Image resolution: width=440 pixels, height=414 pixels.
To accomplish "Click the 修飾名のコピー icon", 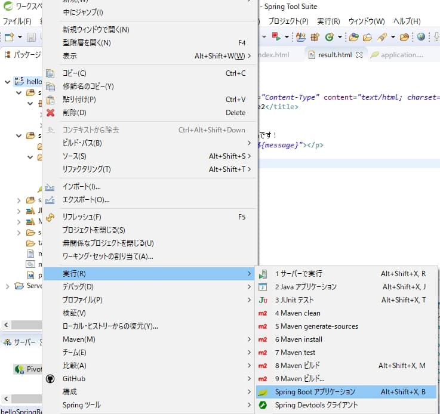I will tap(50, 86).
